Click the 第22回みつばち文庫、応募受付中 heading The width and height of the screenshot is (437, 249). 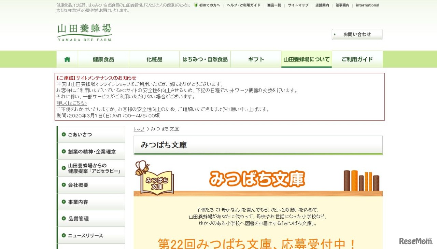tap(257, 244)
